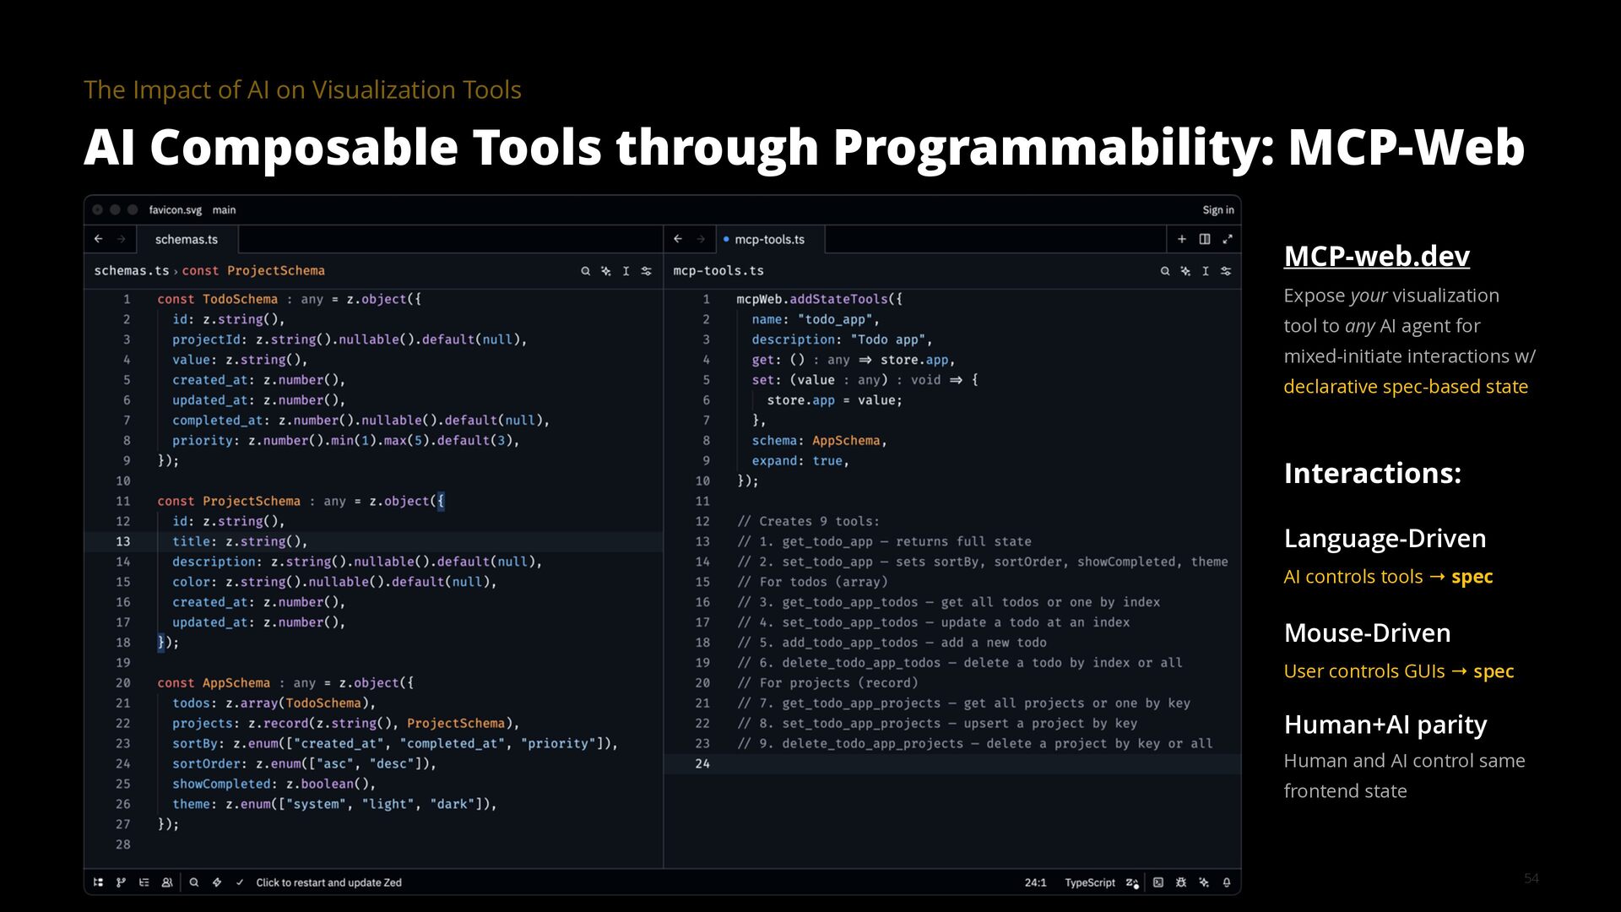Open the project panel icon in status bar
1621x912 pixels.
coord(98,882)
